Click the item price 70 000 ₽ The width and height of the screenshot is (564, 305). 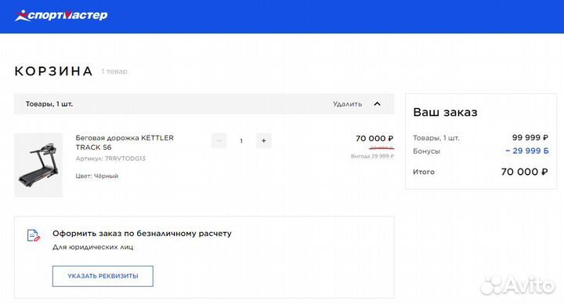coord(374,139)
